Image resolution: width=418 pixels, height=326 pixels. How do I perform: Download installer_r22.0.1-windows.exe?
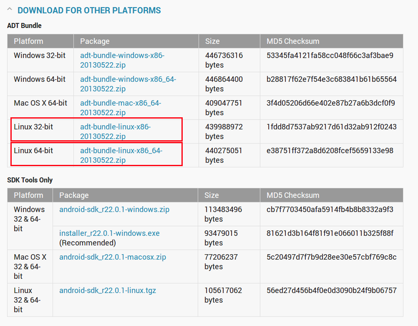pyautogui.click(x=109, y=233)
